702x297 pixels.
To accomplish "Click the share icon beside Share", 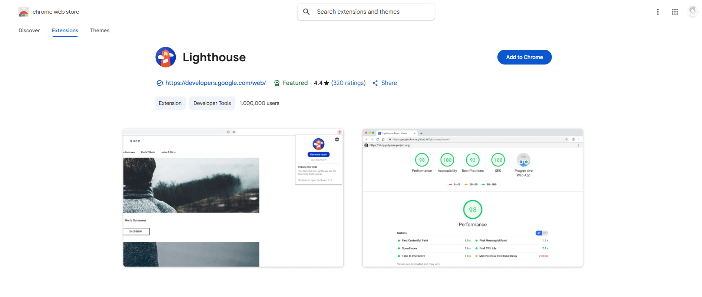I will click(375, 83).
